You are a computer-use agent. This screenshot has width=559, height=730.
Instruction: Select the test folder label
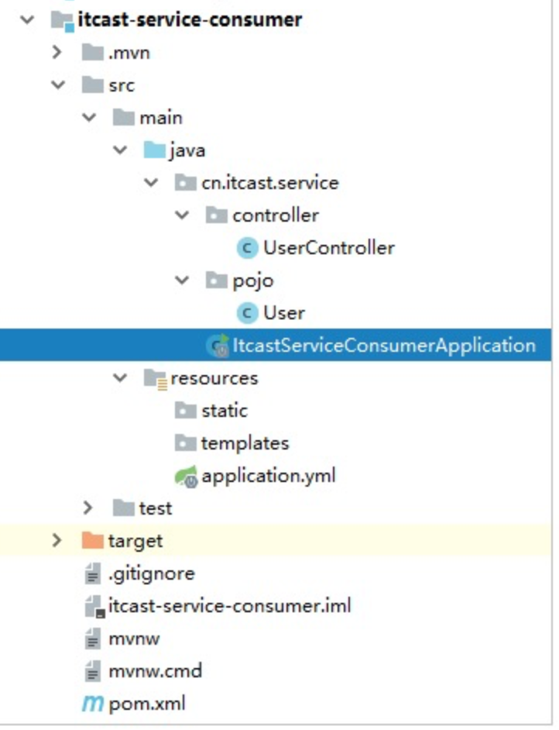click(156, 508)
